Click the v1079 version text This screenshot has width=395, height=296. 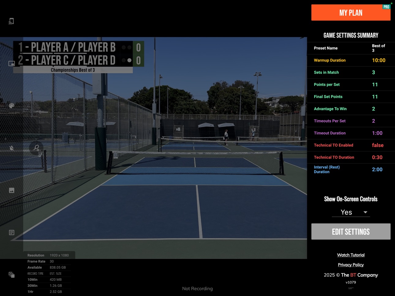point(351,282)
